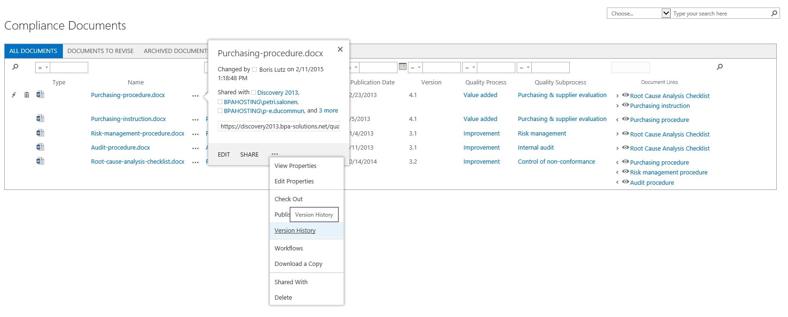The width and height of the screenshot is (788, 317).
Task: Open the ellipsis for Purchasing-instruction.docx
Action: 195,120
